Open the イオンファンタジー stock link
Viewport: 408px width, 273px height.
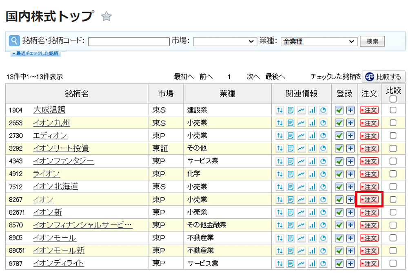point(64,161)
